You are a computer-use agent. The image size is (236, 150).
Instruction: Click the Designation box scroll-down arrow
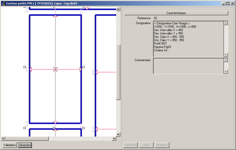[226, 55]
